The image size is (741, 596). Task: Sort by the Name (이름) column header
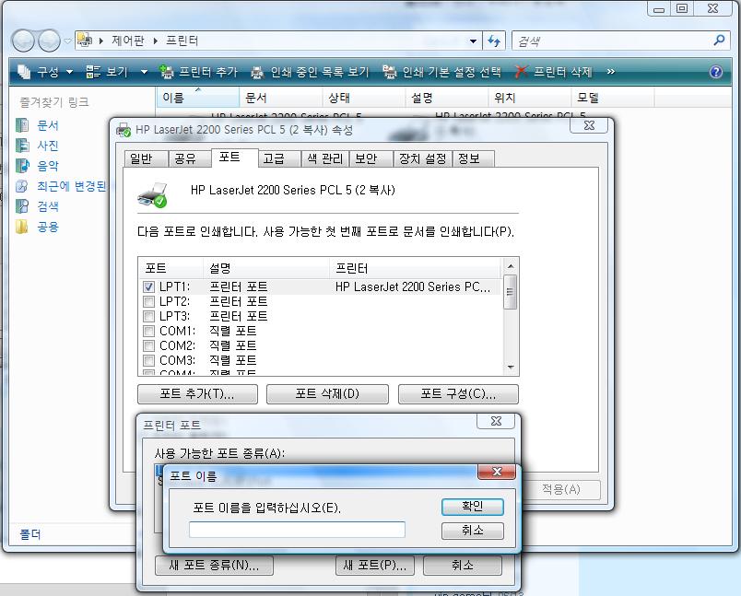198,98
